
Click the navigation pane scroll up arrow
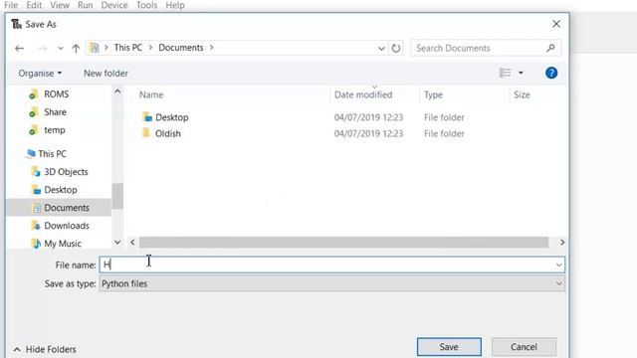click(x=117, y=91)
